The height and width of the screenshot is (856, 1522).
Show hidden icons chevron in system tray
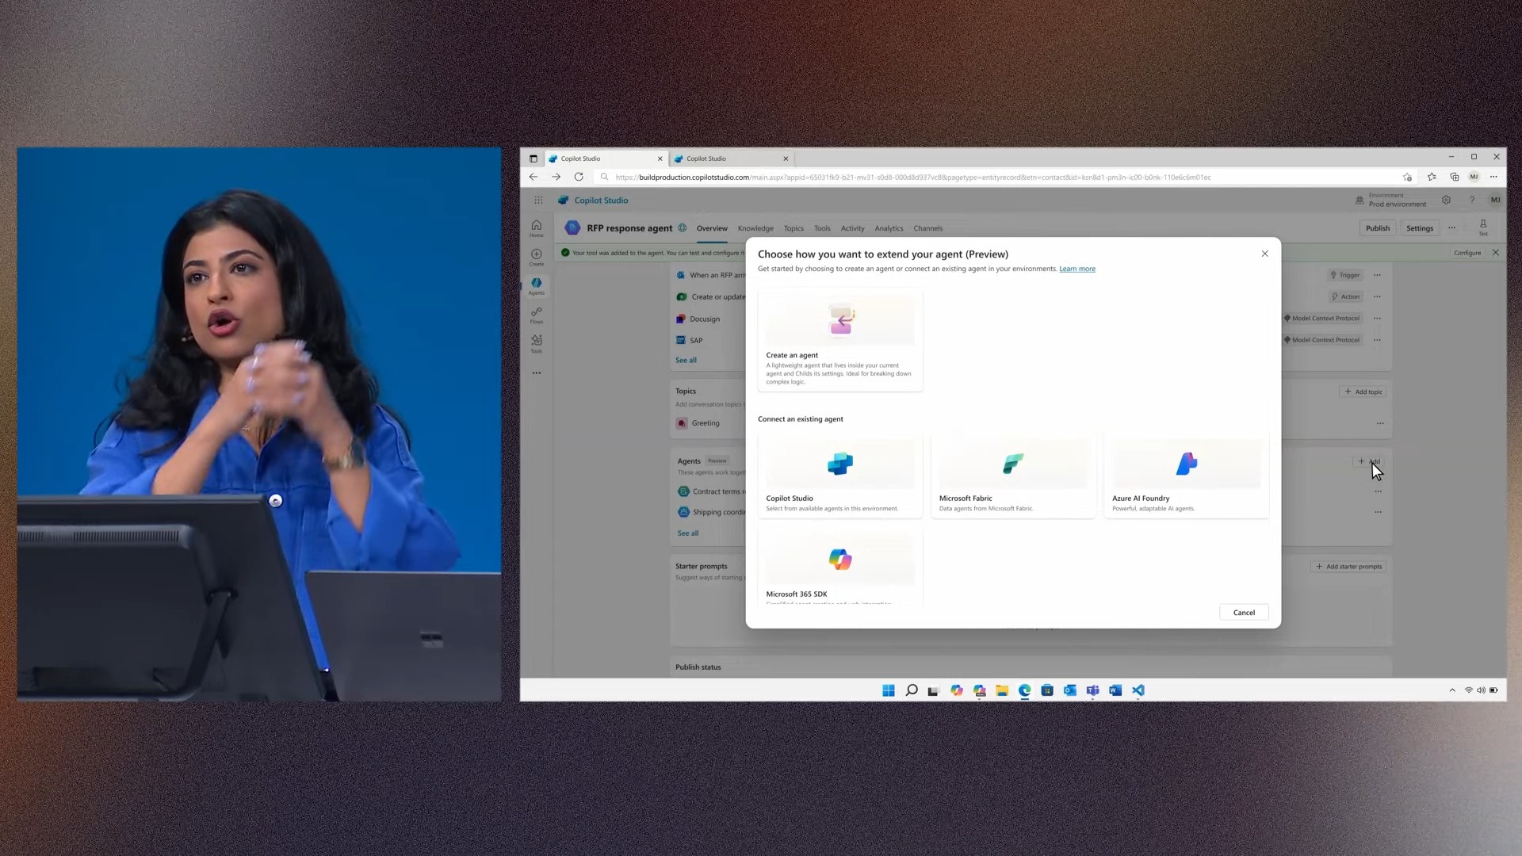point(1452,690)
